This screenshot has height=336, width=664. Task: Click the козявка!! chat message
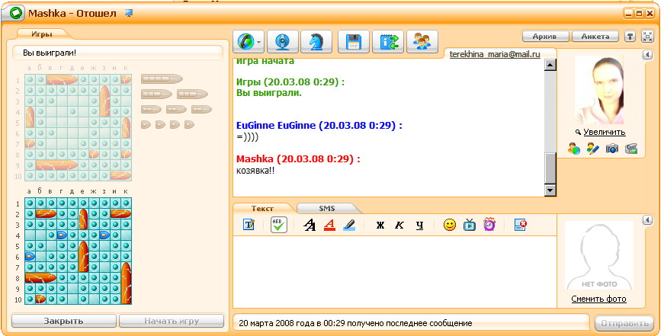tap(255, 171)
